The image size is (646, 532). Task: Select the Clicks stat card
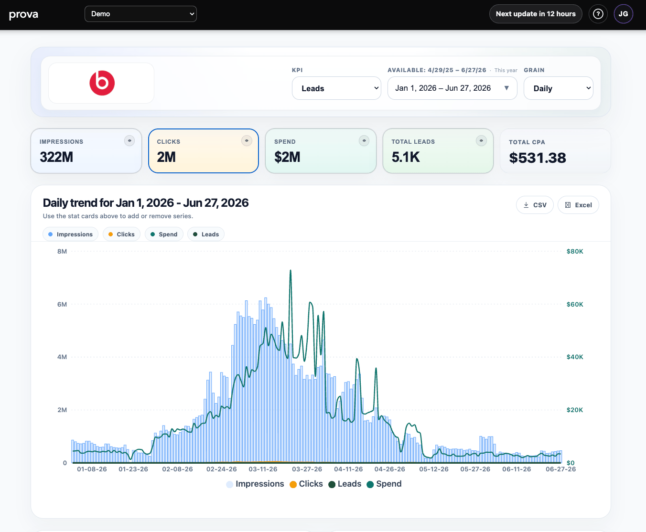point(204,151)
